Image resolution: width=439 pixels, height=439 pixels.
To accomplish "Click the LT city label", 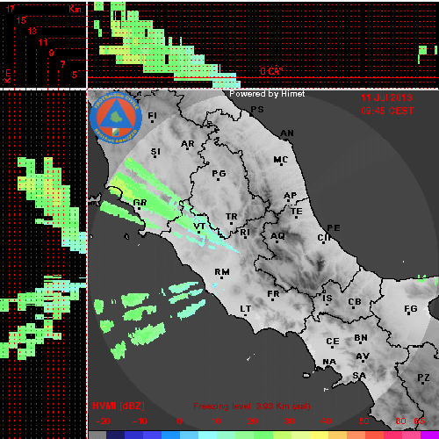I will tap(245, 309).
